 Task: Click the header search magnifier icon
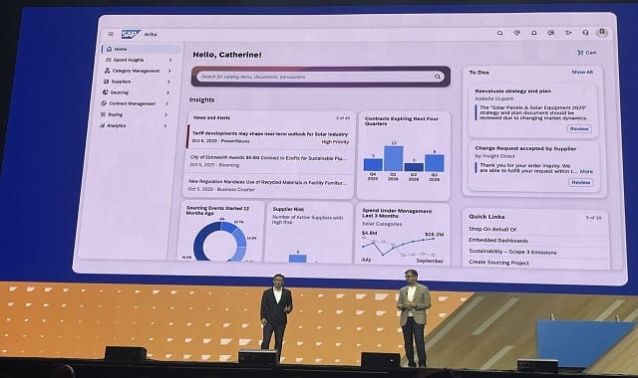(500, 33)
